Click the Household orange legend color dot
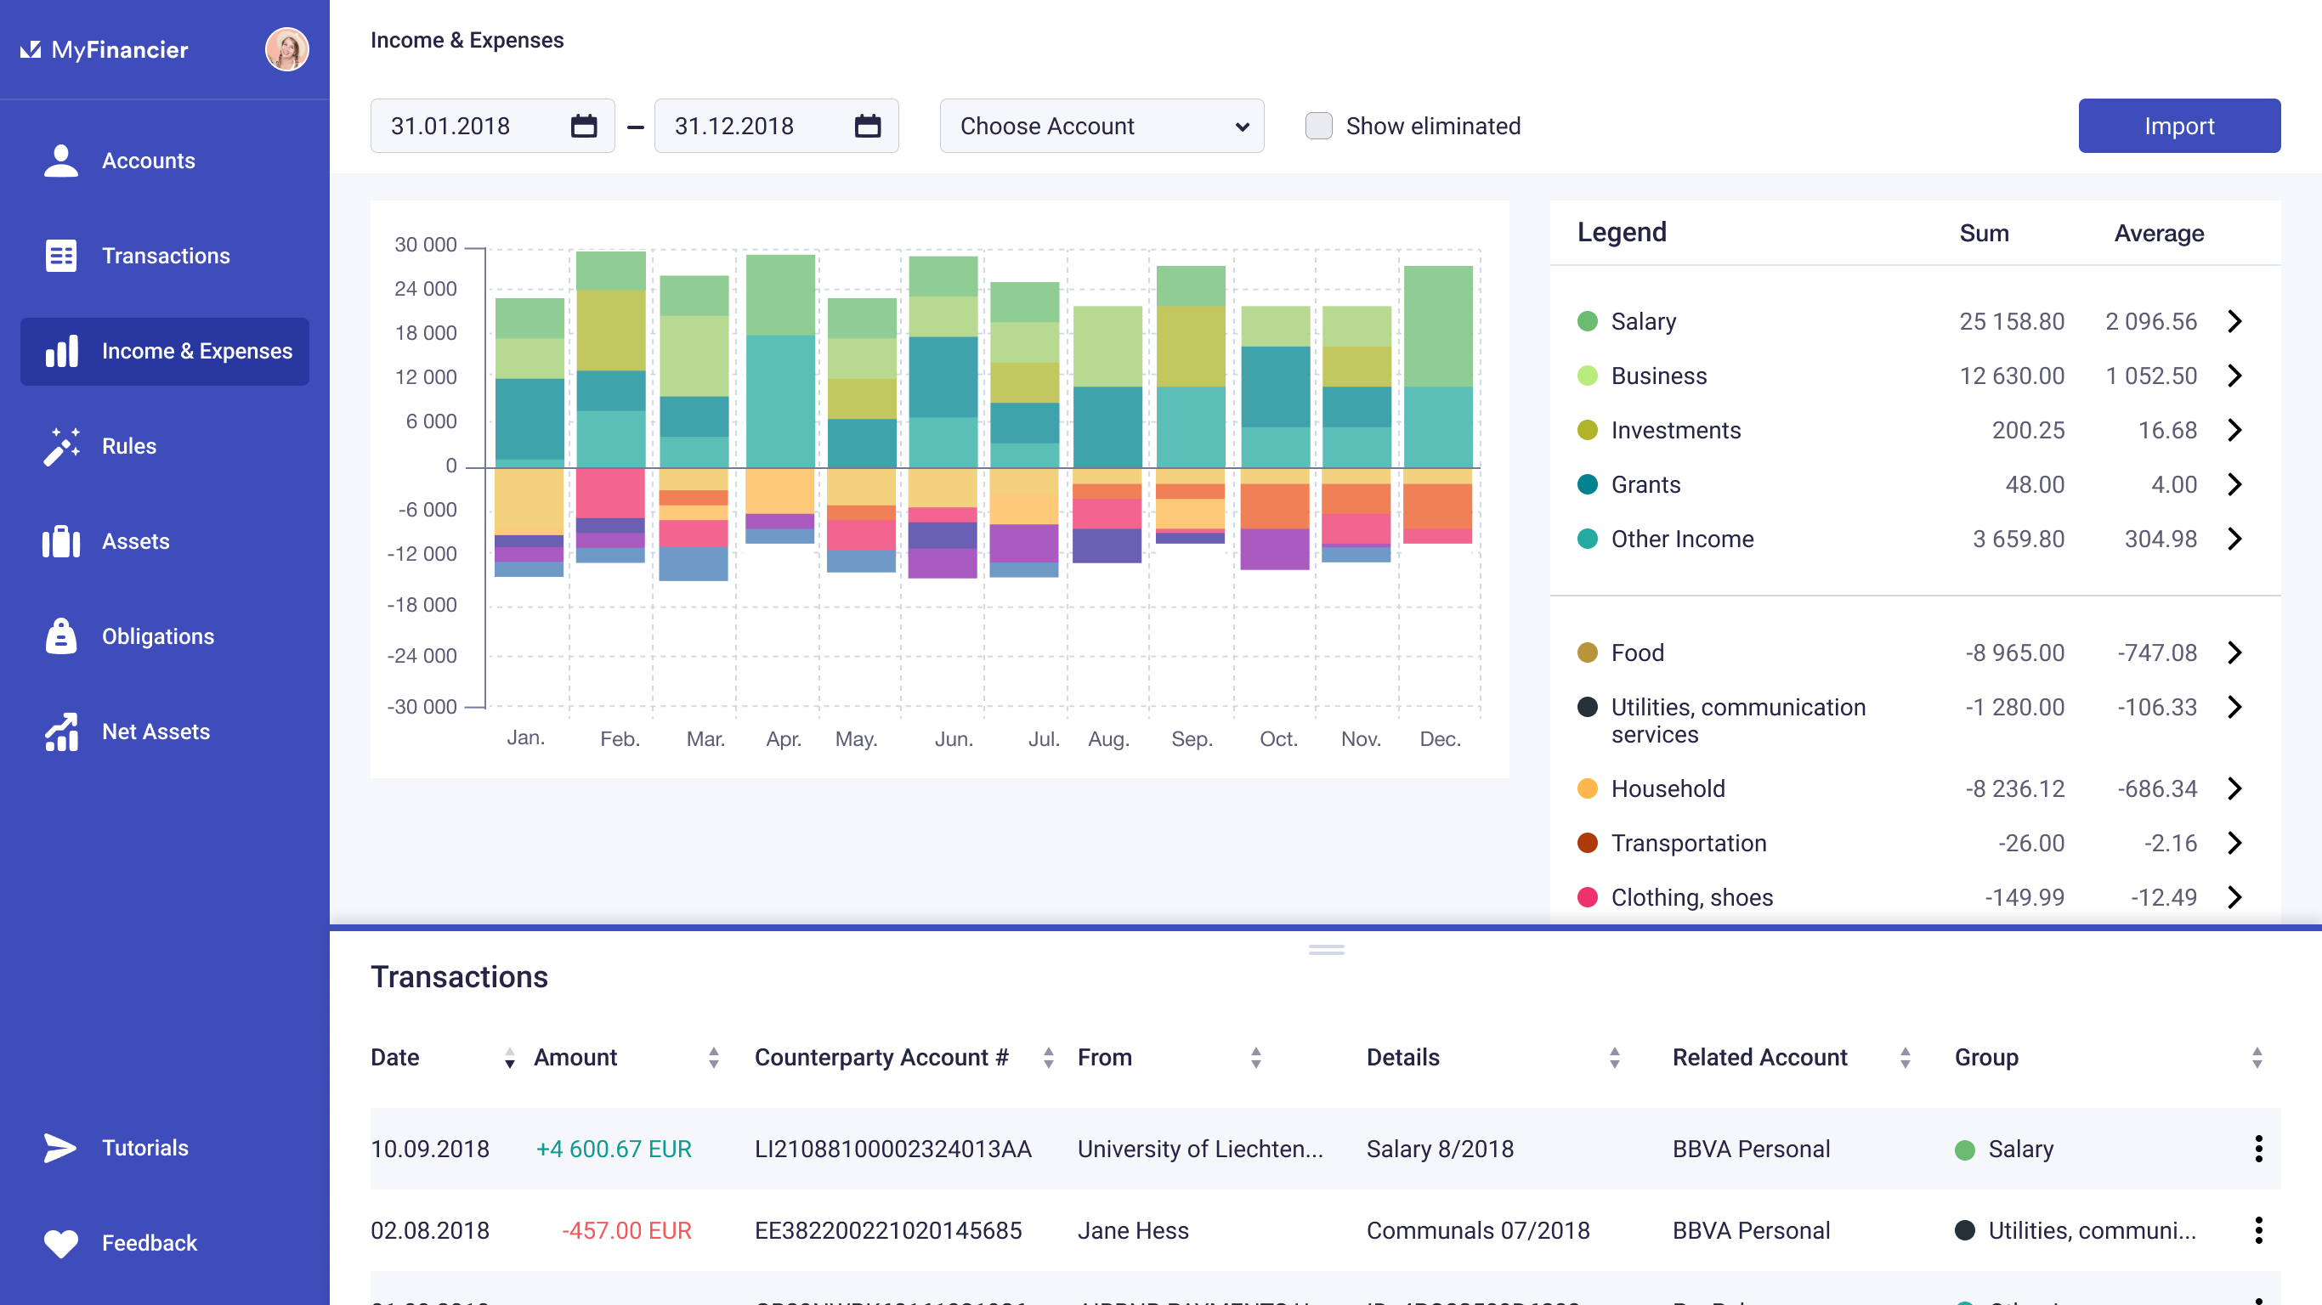Screen dimensions: 2322x1305 [1588, 788]
